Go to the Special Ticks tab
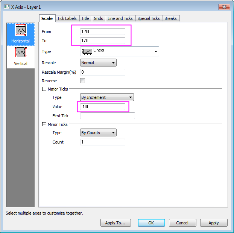The width and height of the screenshot is (234, 233). pos(149,18)
